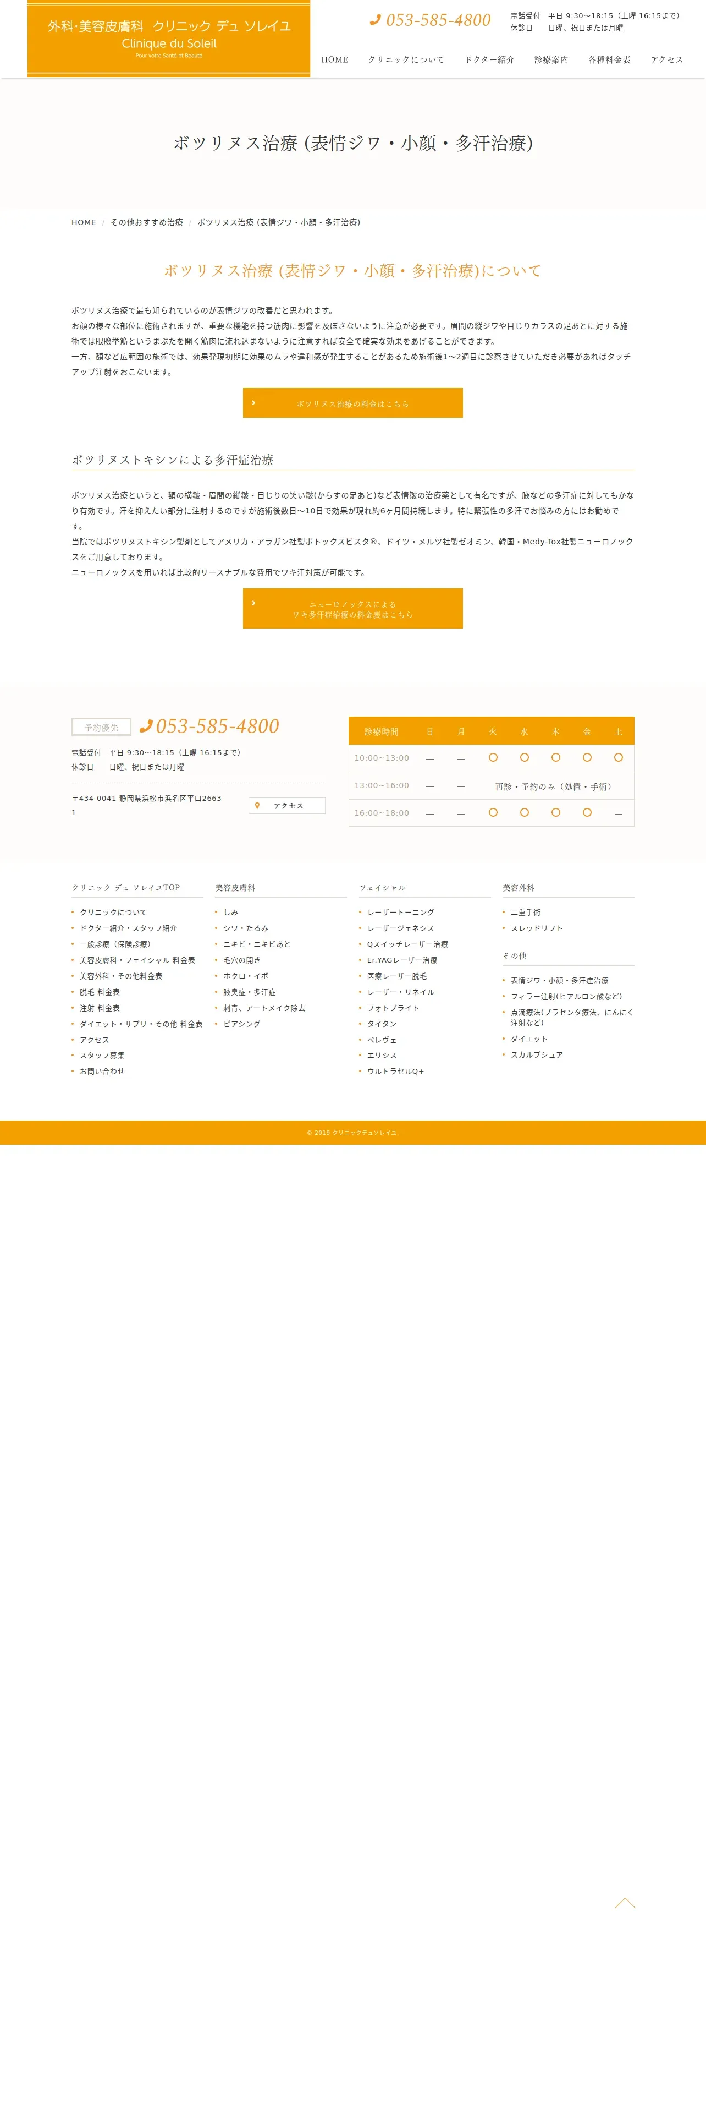
Task: Open フィラー注射(ヒアルロン酸など) footer link
Action: tap(566, 996)
